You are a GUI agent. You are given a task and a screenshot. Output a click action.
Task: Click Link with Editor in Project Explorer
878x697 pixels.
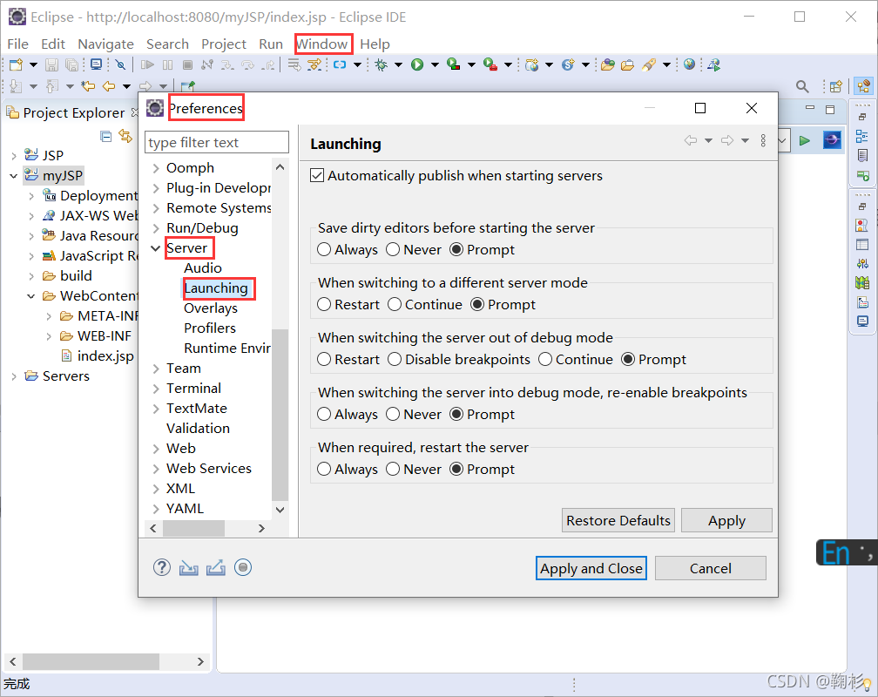(x=125, y=136)
